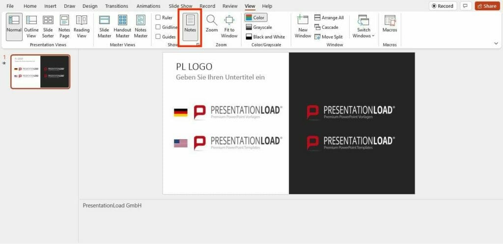Select the Grayscale color mode
Screen dimensions: 503x244
pyautogui.click(x=258, y=27)
